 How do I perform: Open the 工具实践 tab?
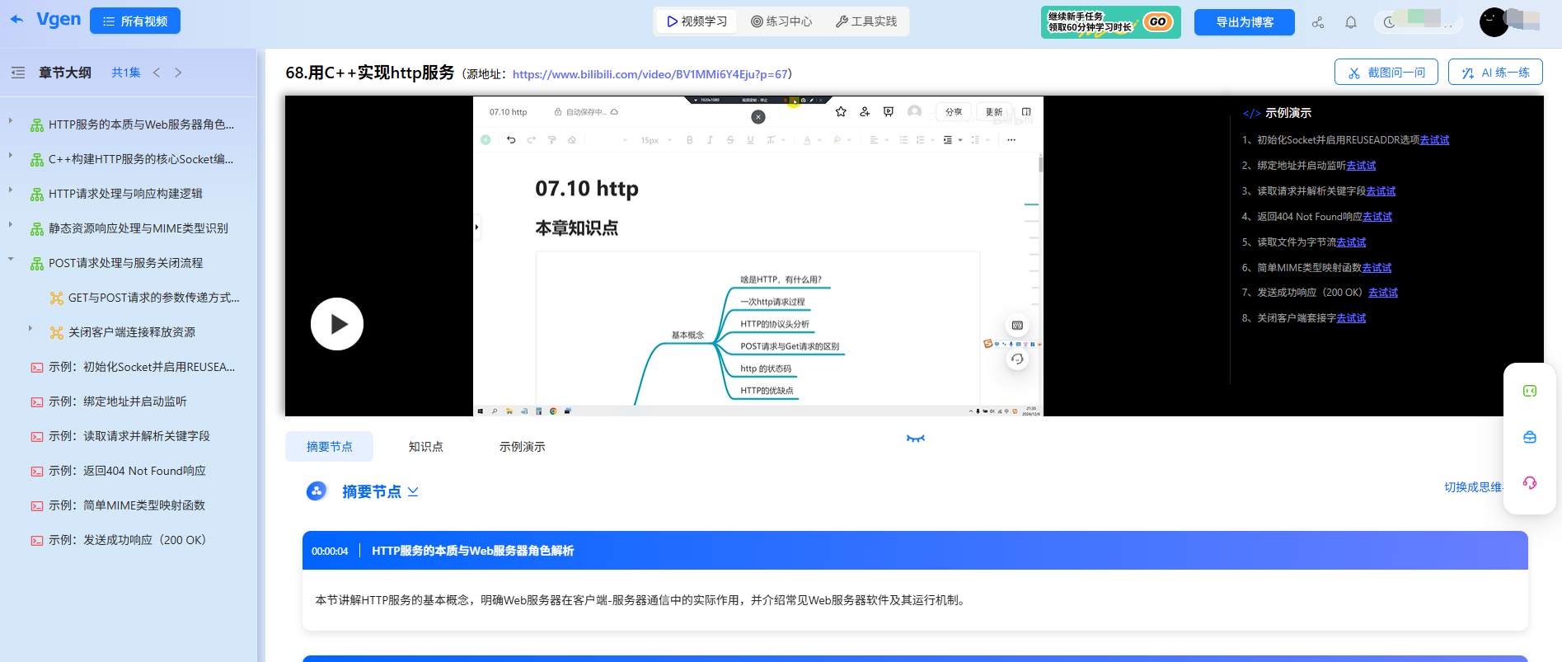866,21
